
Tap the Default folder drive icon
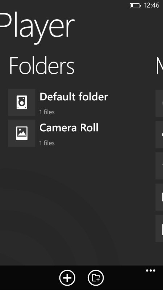pyautogui.click(x=22, y=102)
